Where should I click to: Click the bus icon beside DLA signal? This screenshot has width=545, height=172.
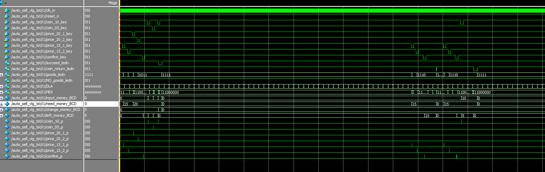[7, 86]
